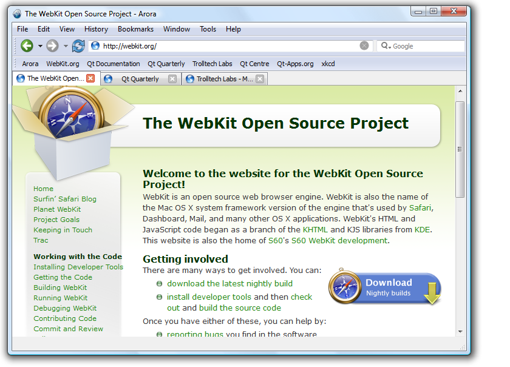Open the Forward history dropdown arrow
Screen dimensions: 510x367
point(66,46)
